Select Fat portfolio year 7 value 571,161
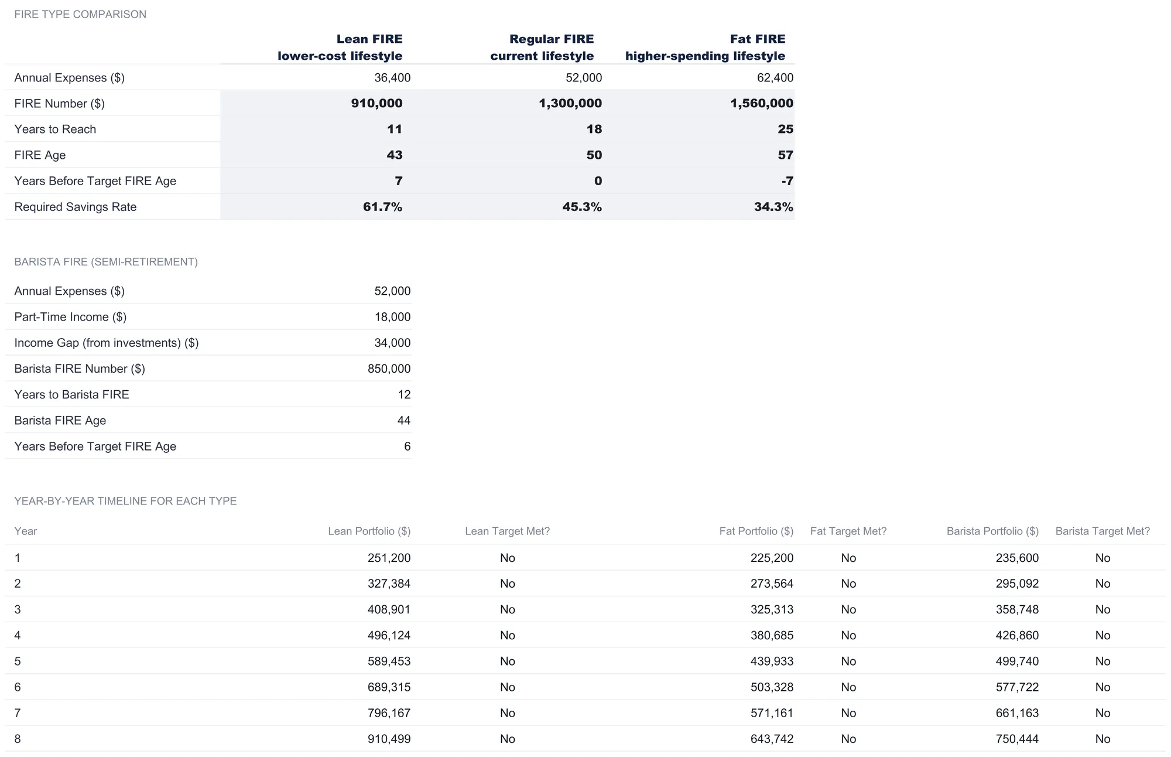1171x757 pixels. pos(772,713)
